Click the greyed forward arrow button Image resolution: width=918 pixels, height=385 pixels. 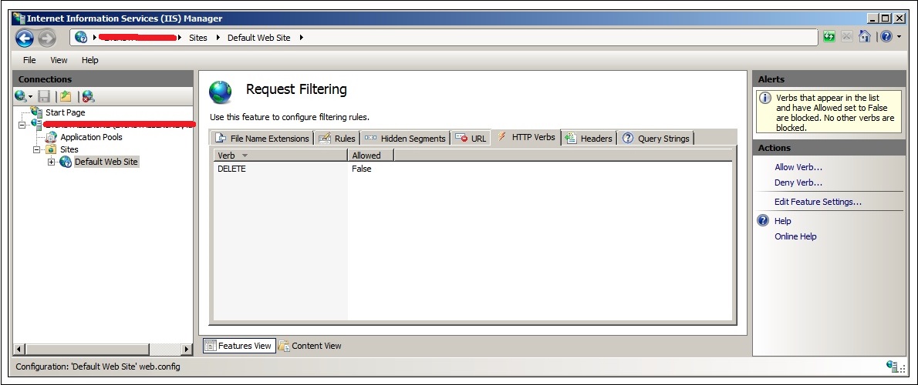[x=47, y=38]
